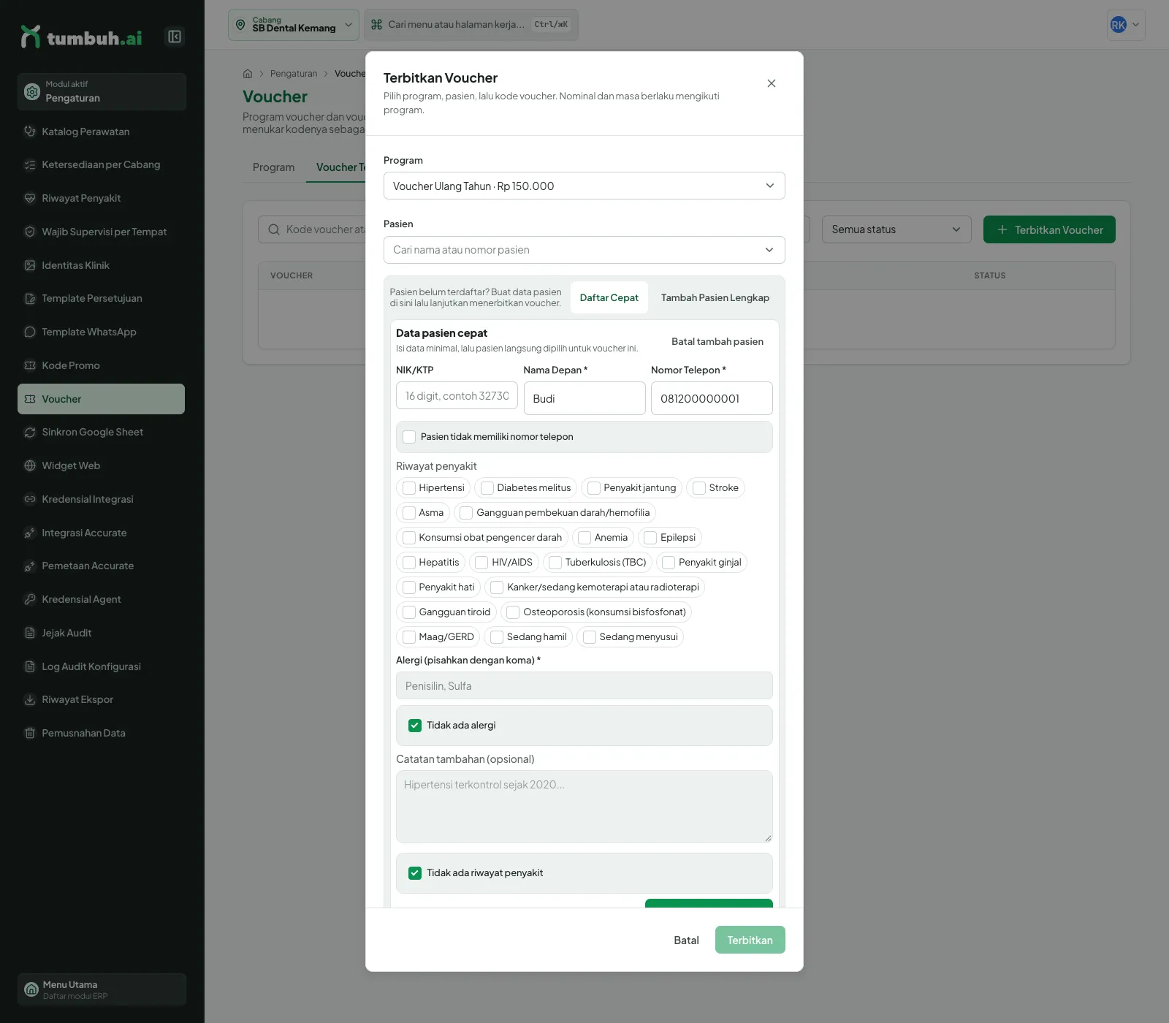Enable Pasien tidak memiliki nomor telepon

click(x=409, y=437)
